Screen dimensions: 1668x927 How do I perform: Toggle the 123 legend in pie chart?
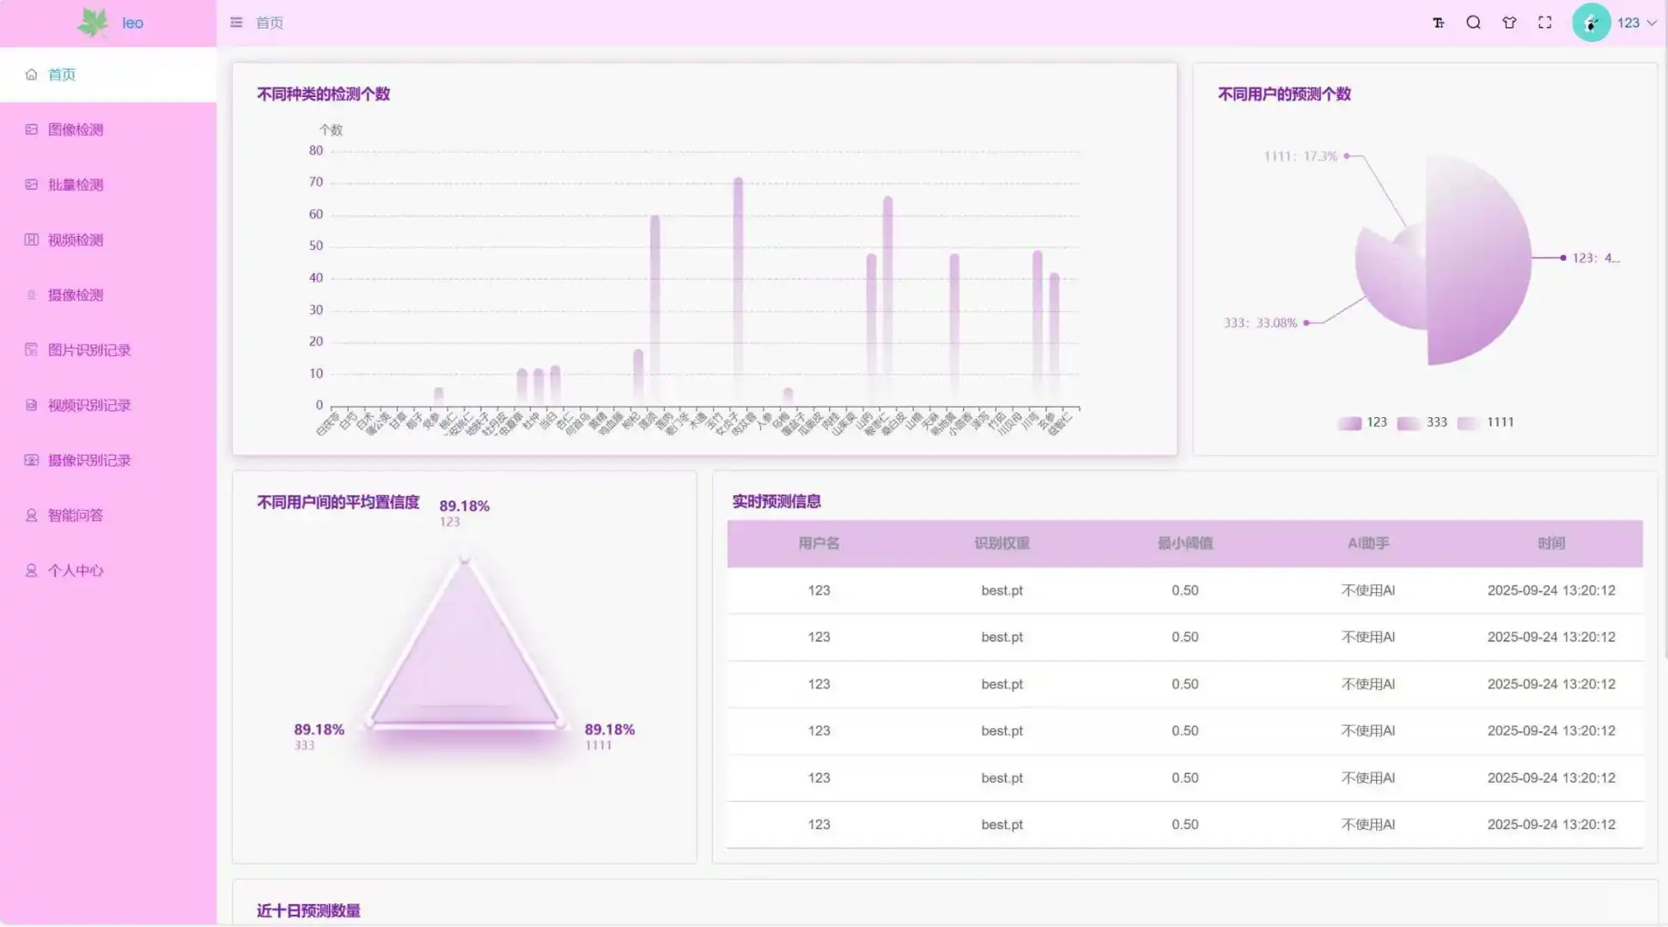(x=1361, y=422)
